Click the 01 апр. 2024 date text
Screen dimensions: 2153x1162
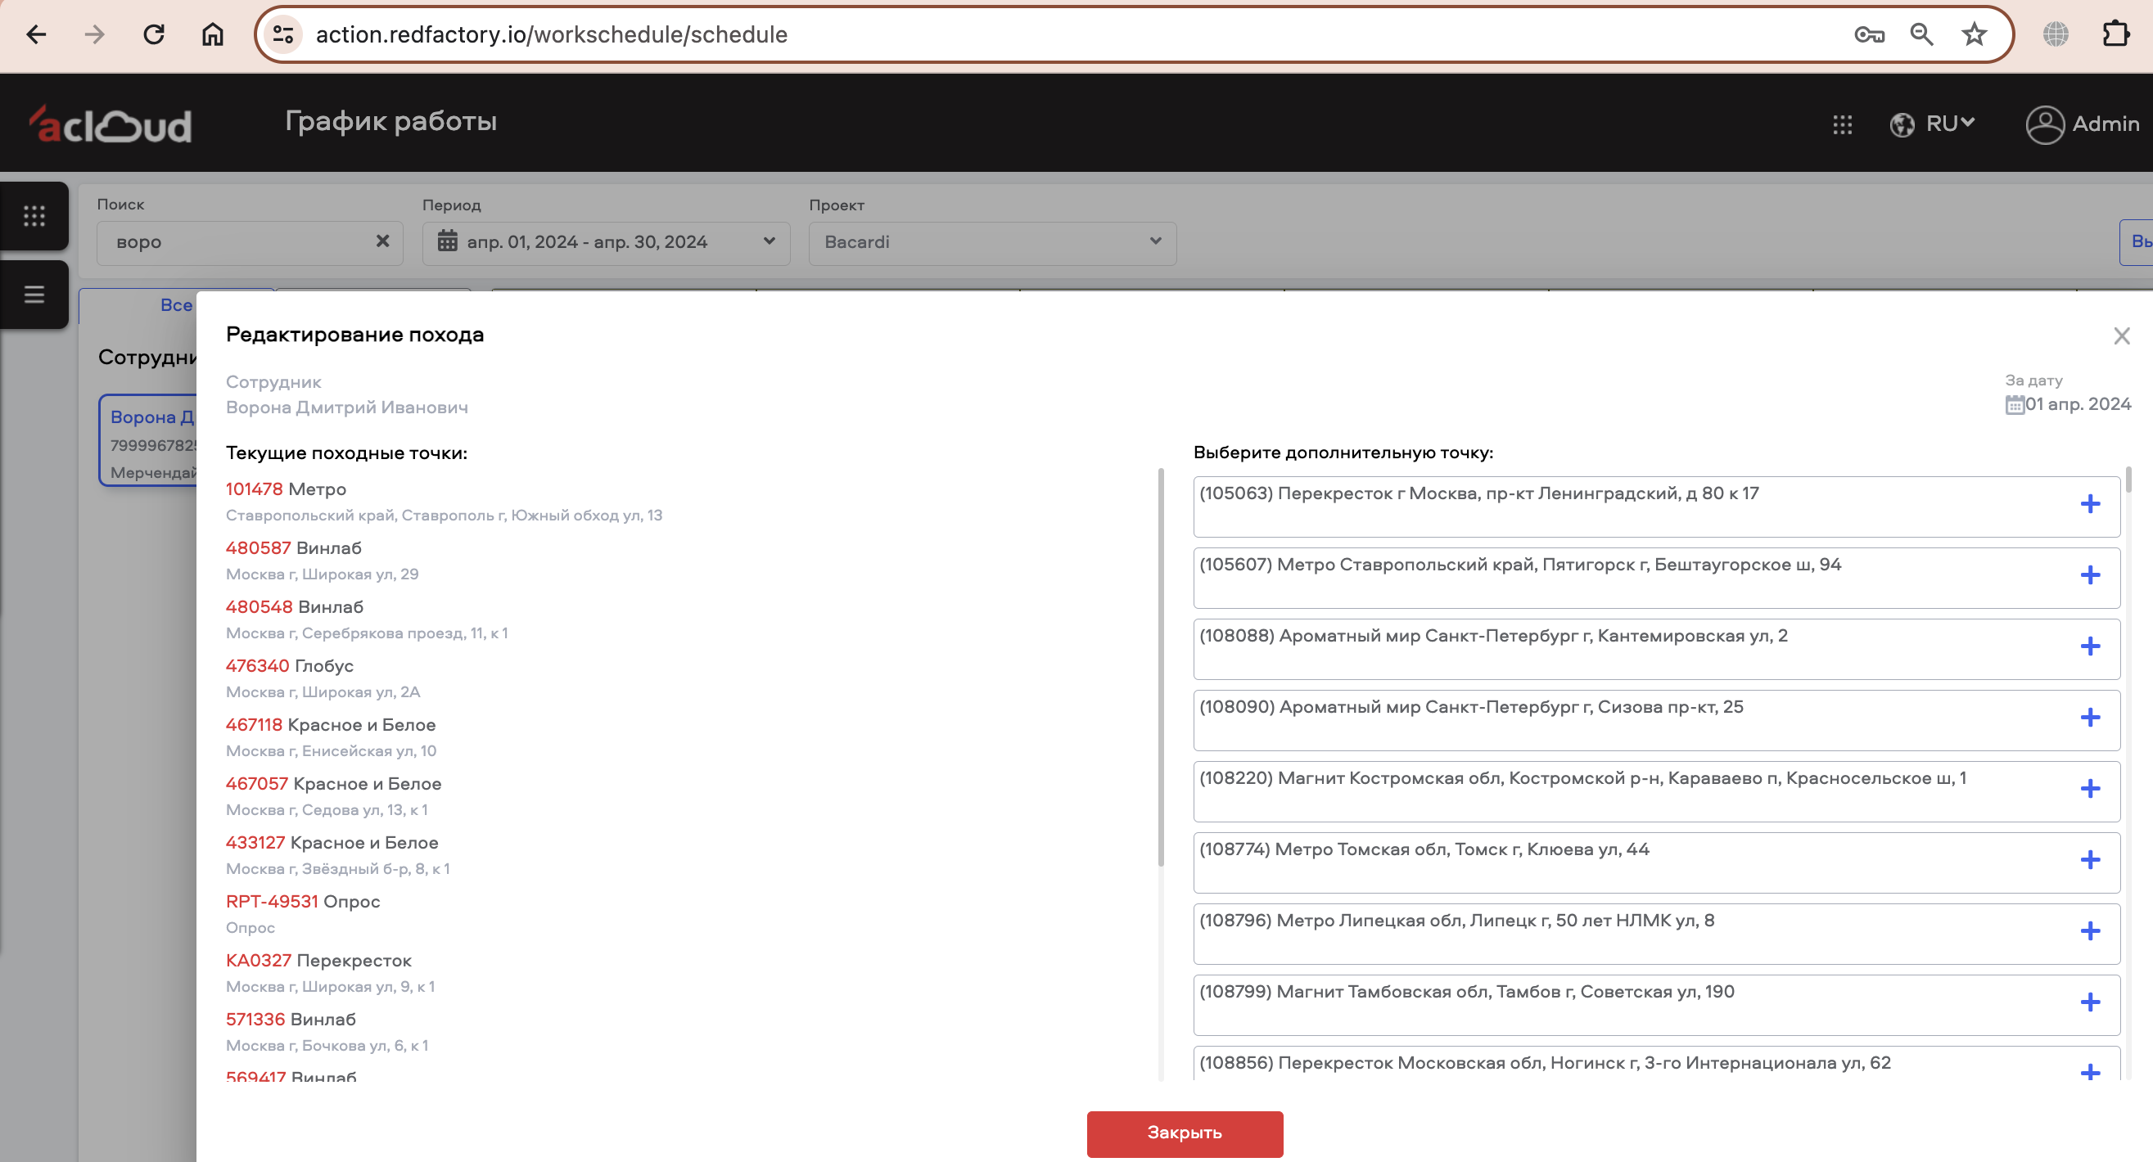pyautogui.click(x=2078, y=404)
